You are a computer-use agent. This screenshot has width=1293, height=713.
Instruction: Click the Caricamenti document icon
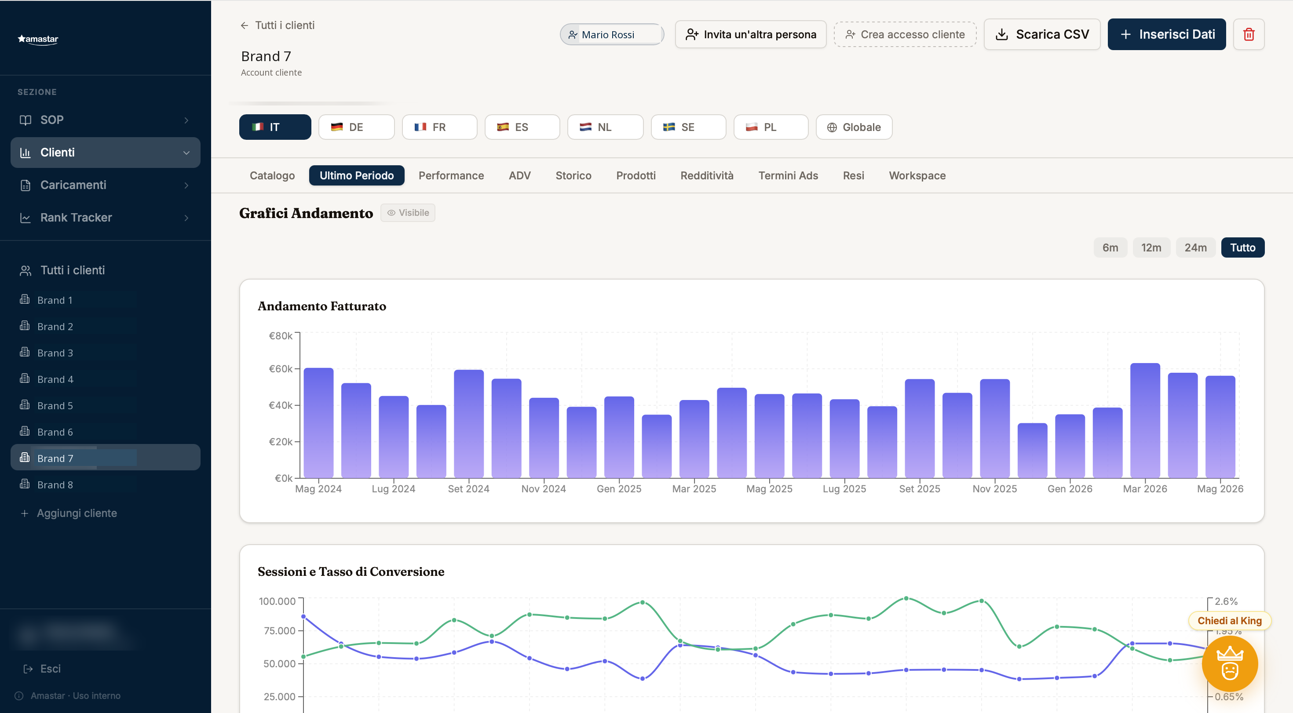25,185
